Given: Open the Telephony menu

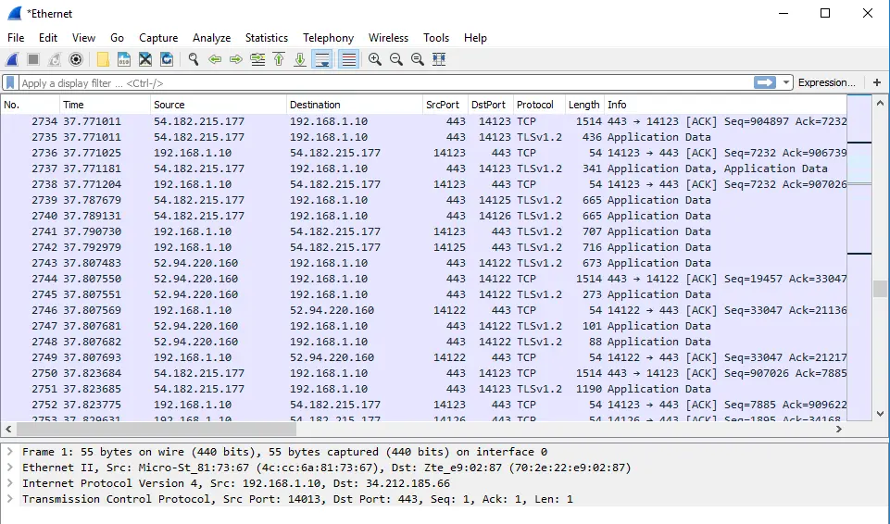Looking at the screenshot, I should click(328, 37).
